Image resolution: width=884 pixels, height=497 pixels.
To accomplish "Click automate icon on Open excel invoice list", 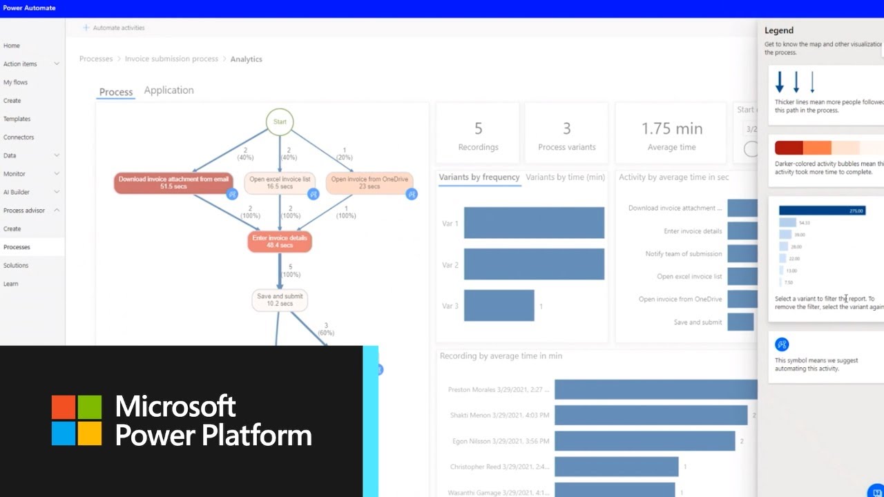I will pyautogui.click(x=314, y=195).
